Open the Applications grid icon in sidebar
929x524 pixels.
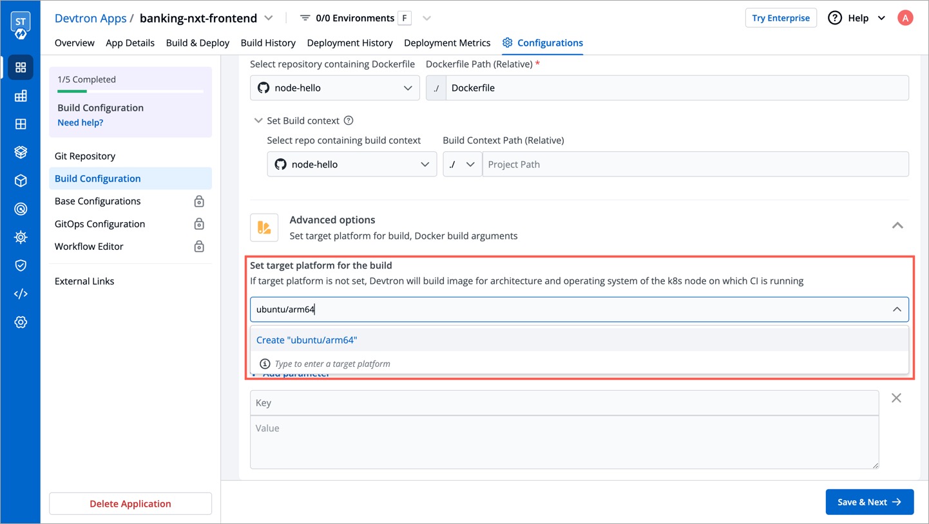coord(21,67)
